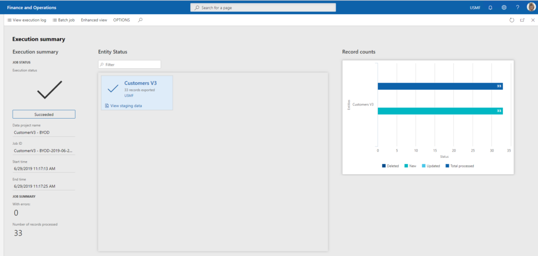
Task: Open View execution log
Action: (x=26, y=20)
